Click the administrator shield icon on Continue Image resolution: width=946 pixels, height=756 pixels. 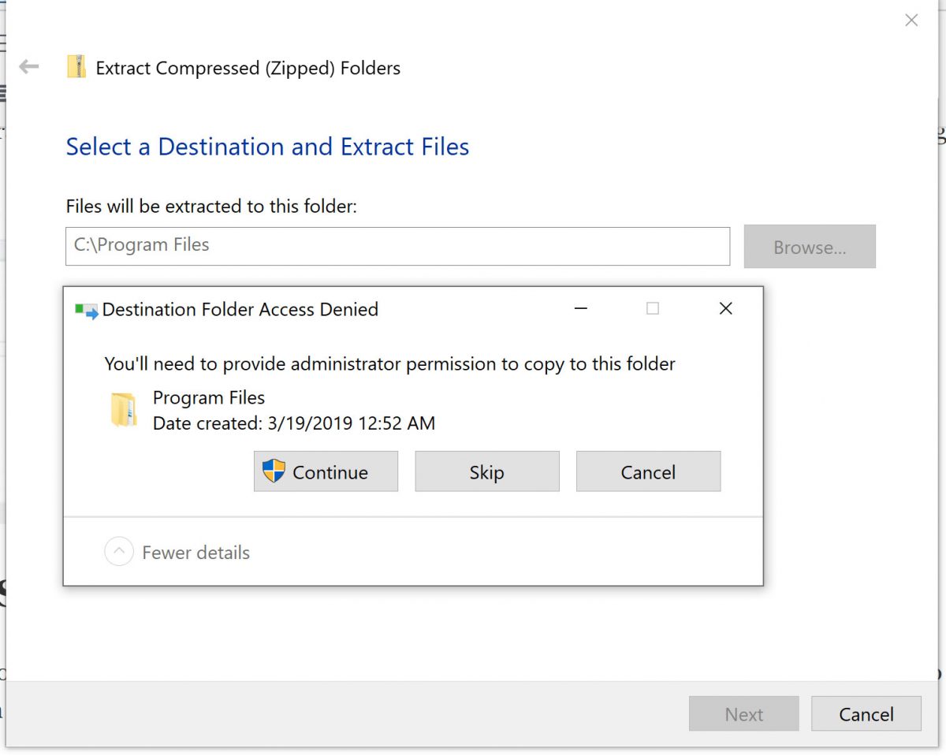click(274, 471)
